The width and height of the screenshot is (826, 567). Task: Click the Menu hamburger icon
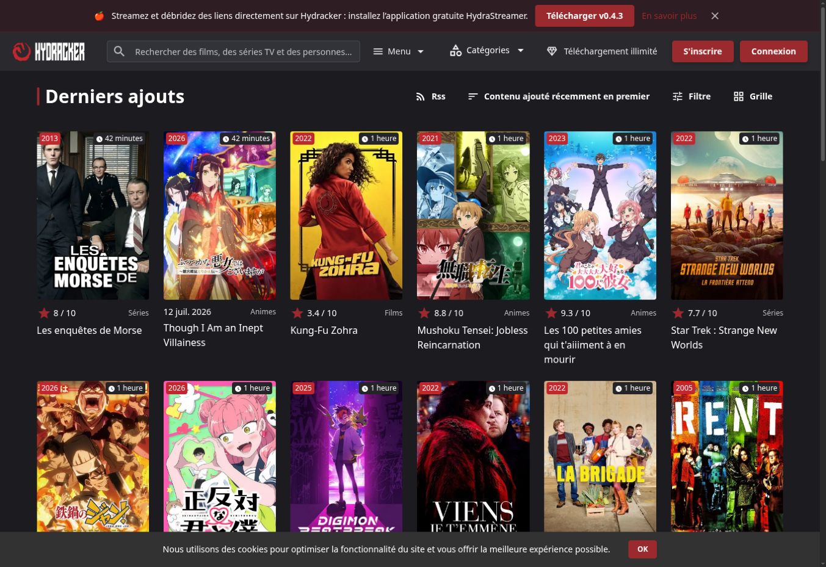point(379,51)
